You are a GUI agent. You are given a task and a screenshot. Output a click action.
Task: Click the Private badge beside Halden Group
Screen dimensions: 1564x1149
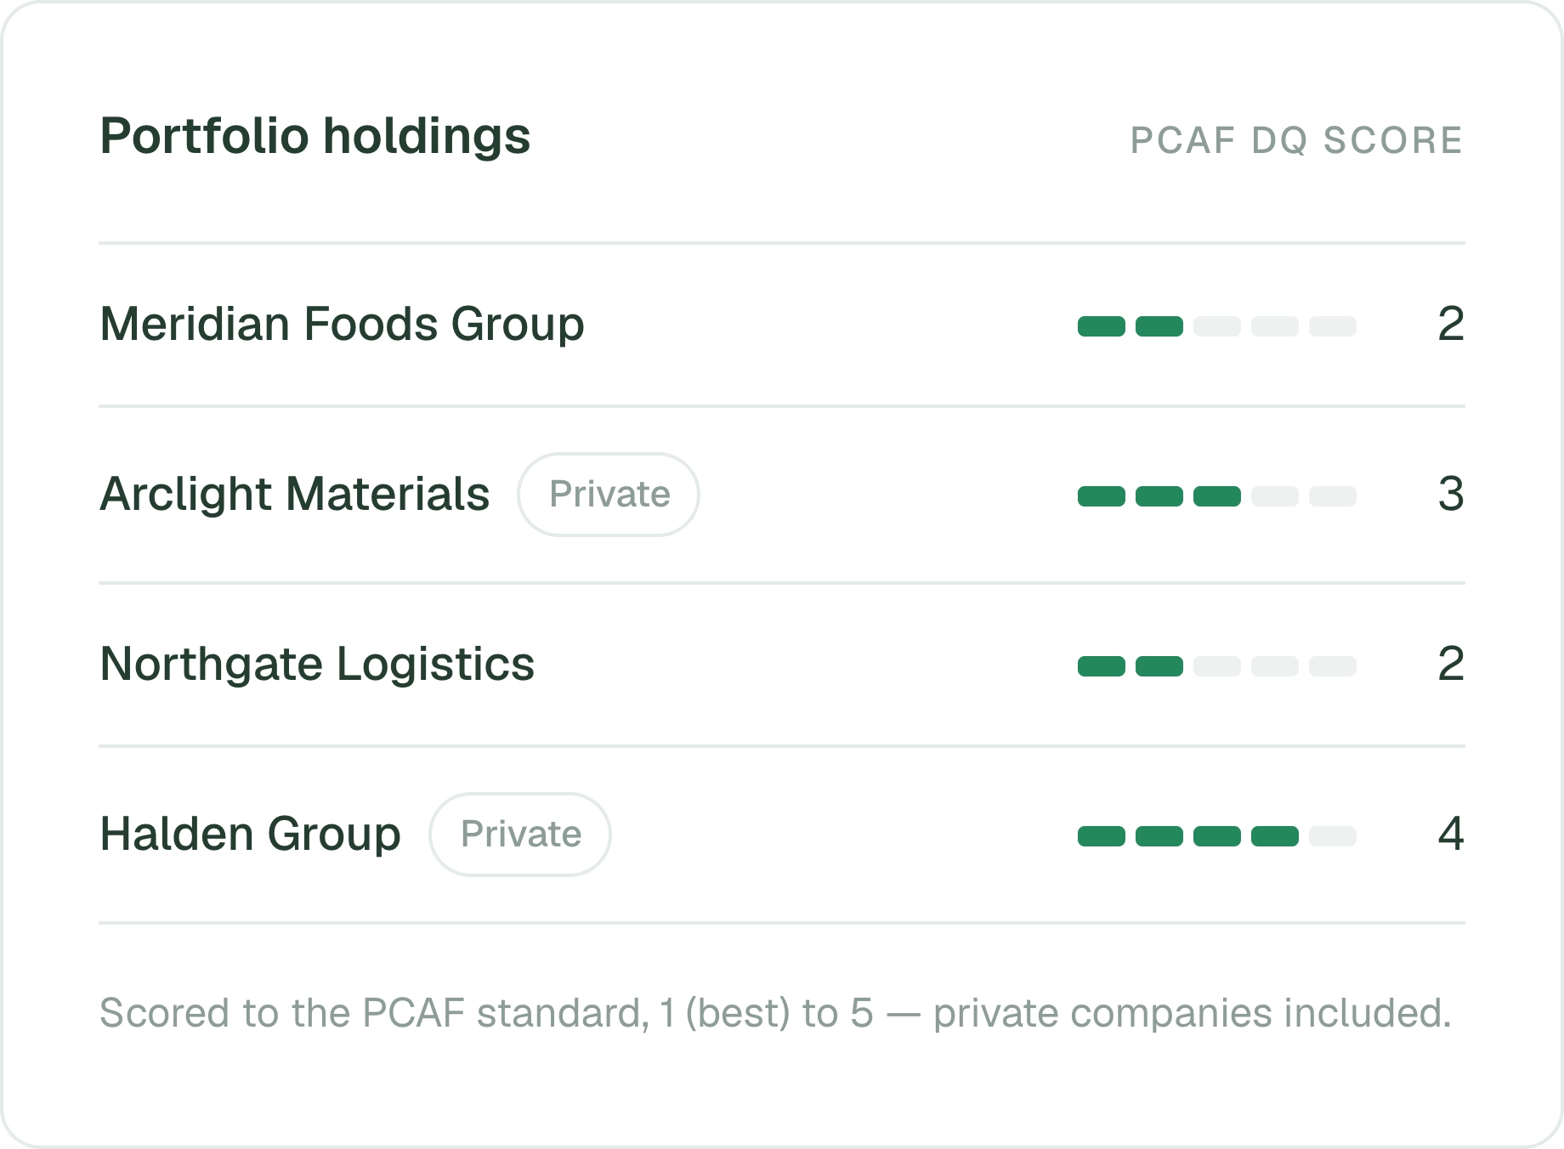[x=520, y=835]
